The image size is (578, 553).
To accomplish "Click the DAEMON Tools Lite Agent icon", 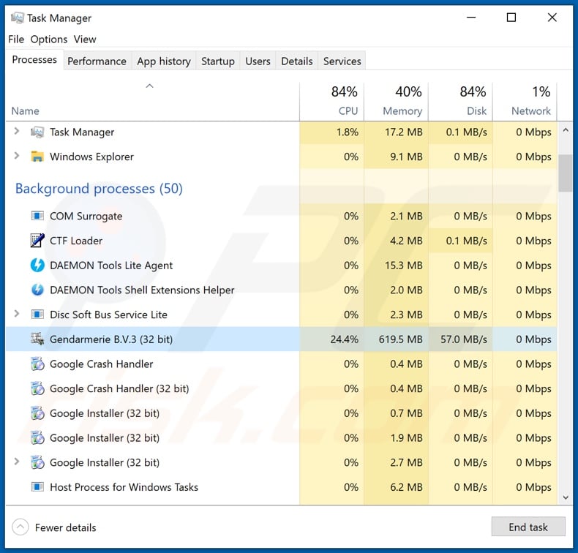I will click(x=37, y=265).
